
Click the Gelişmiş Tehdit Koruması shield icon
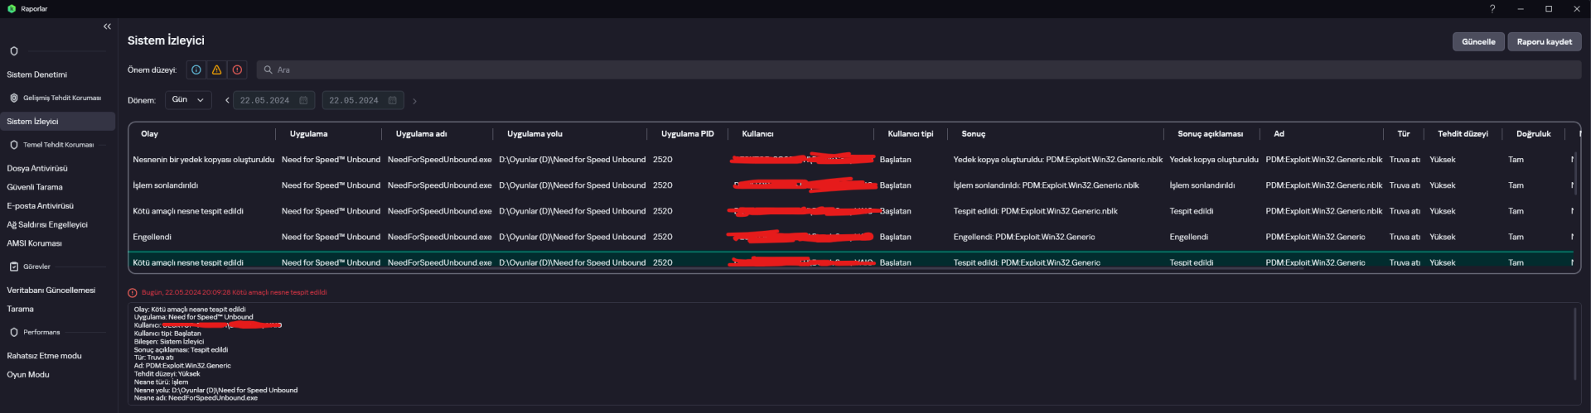pyautogui.click(x=13, y=98)
